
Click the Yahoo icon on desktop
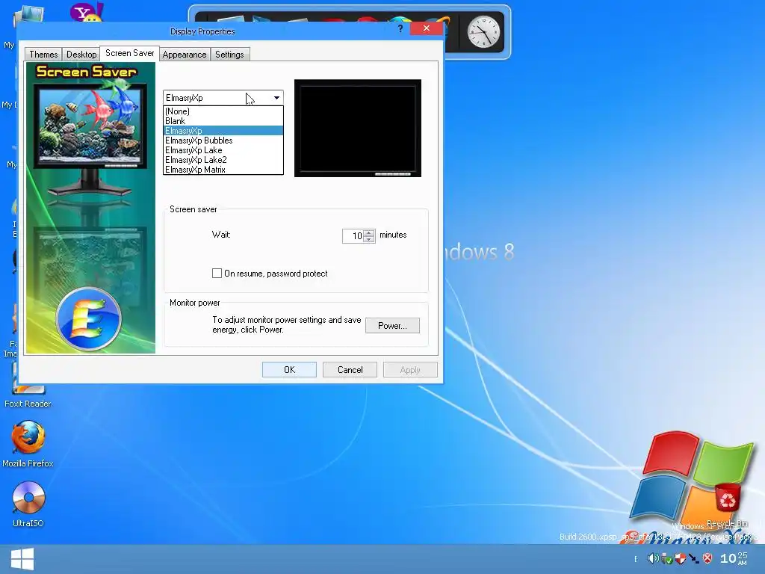(87, 12)
